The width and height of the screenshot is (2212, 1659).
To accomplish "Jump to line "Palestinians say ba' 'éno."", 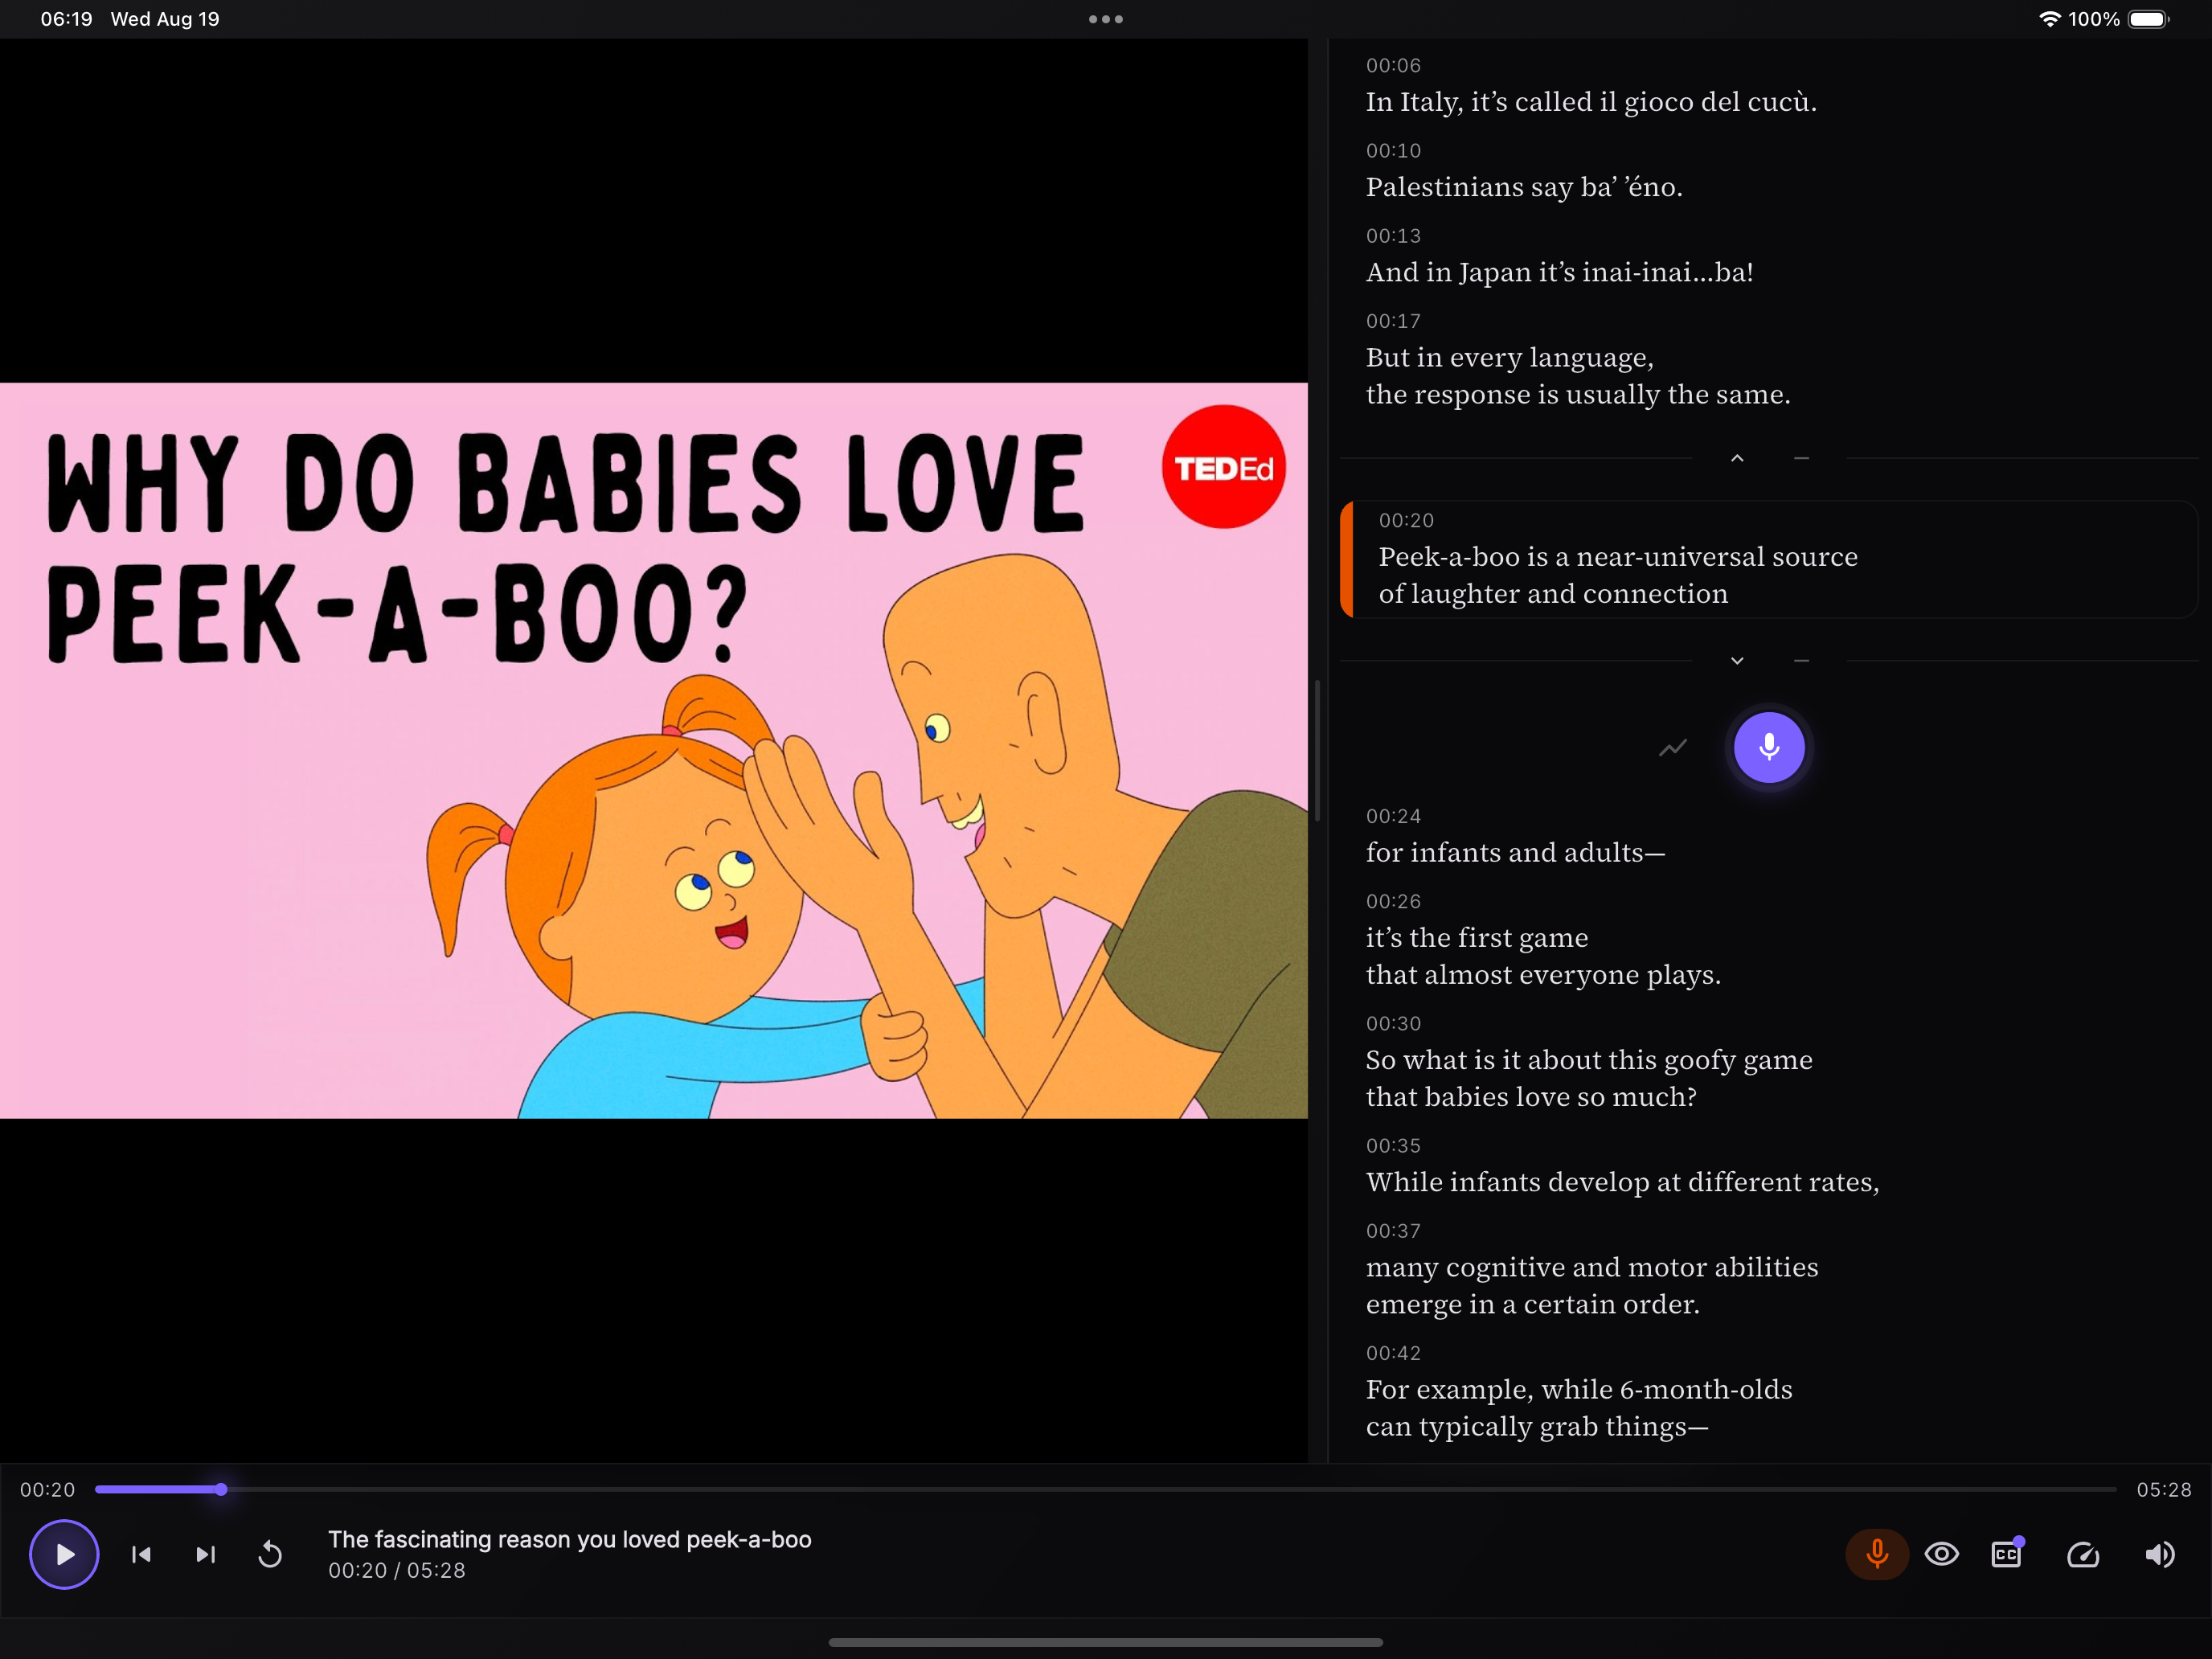I will click(1524, 187).
